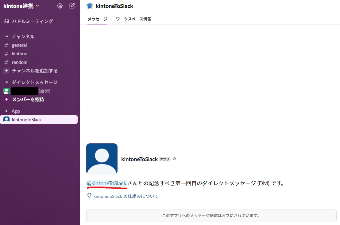Open the kintone channel
Screen dimensions: 340x225
click(20, 54)
